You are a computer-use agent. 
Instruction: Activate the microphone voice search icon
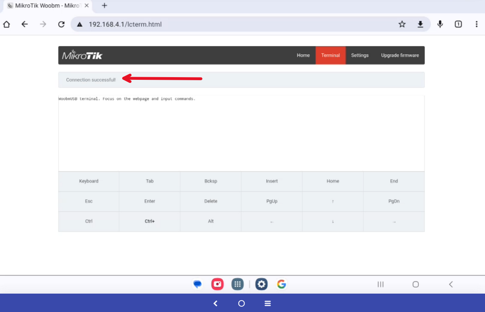pyautogui.click(x=440, y=24)
